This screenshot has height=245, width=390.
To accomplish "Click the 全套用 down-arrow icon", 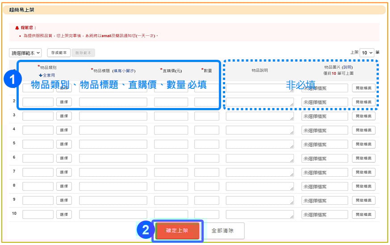I will [41, 75].
